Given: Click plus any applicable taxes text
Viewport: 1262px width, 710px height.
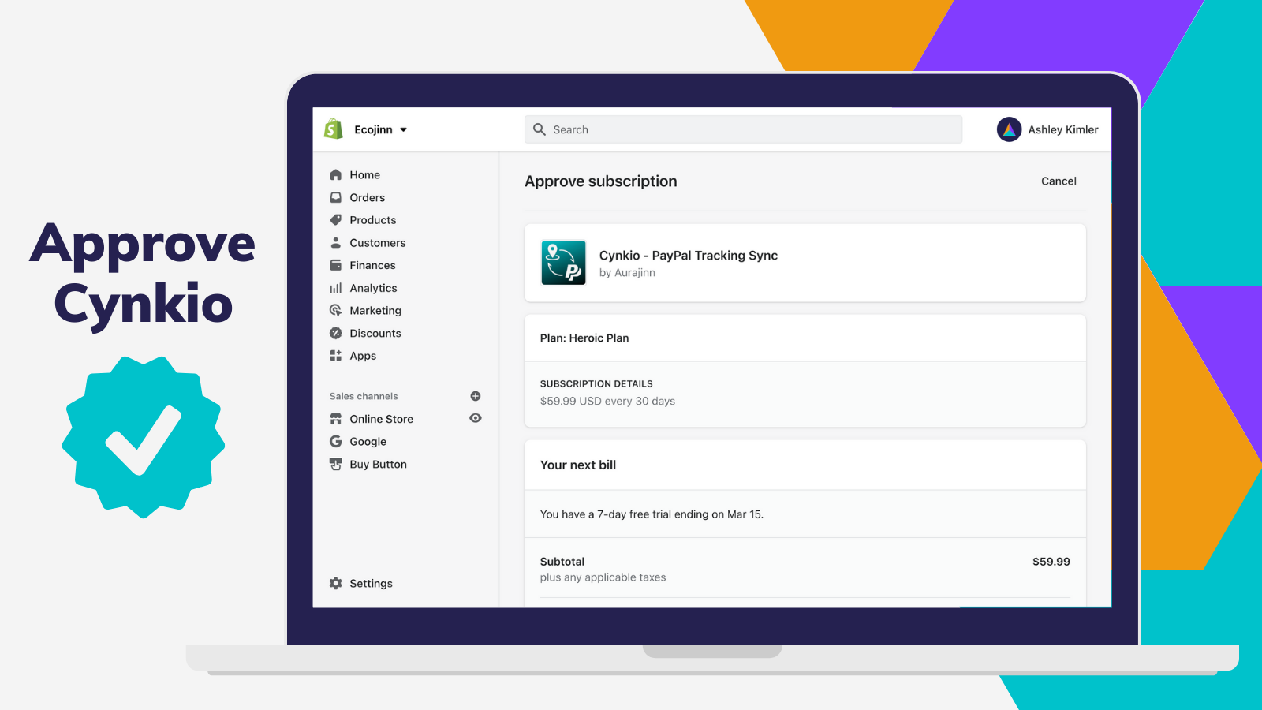Looking at the screenshot, I should [603, 577].
